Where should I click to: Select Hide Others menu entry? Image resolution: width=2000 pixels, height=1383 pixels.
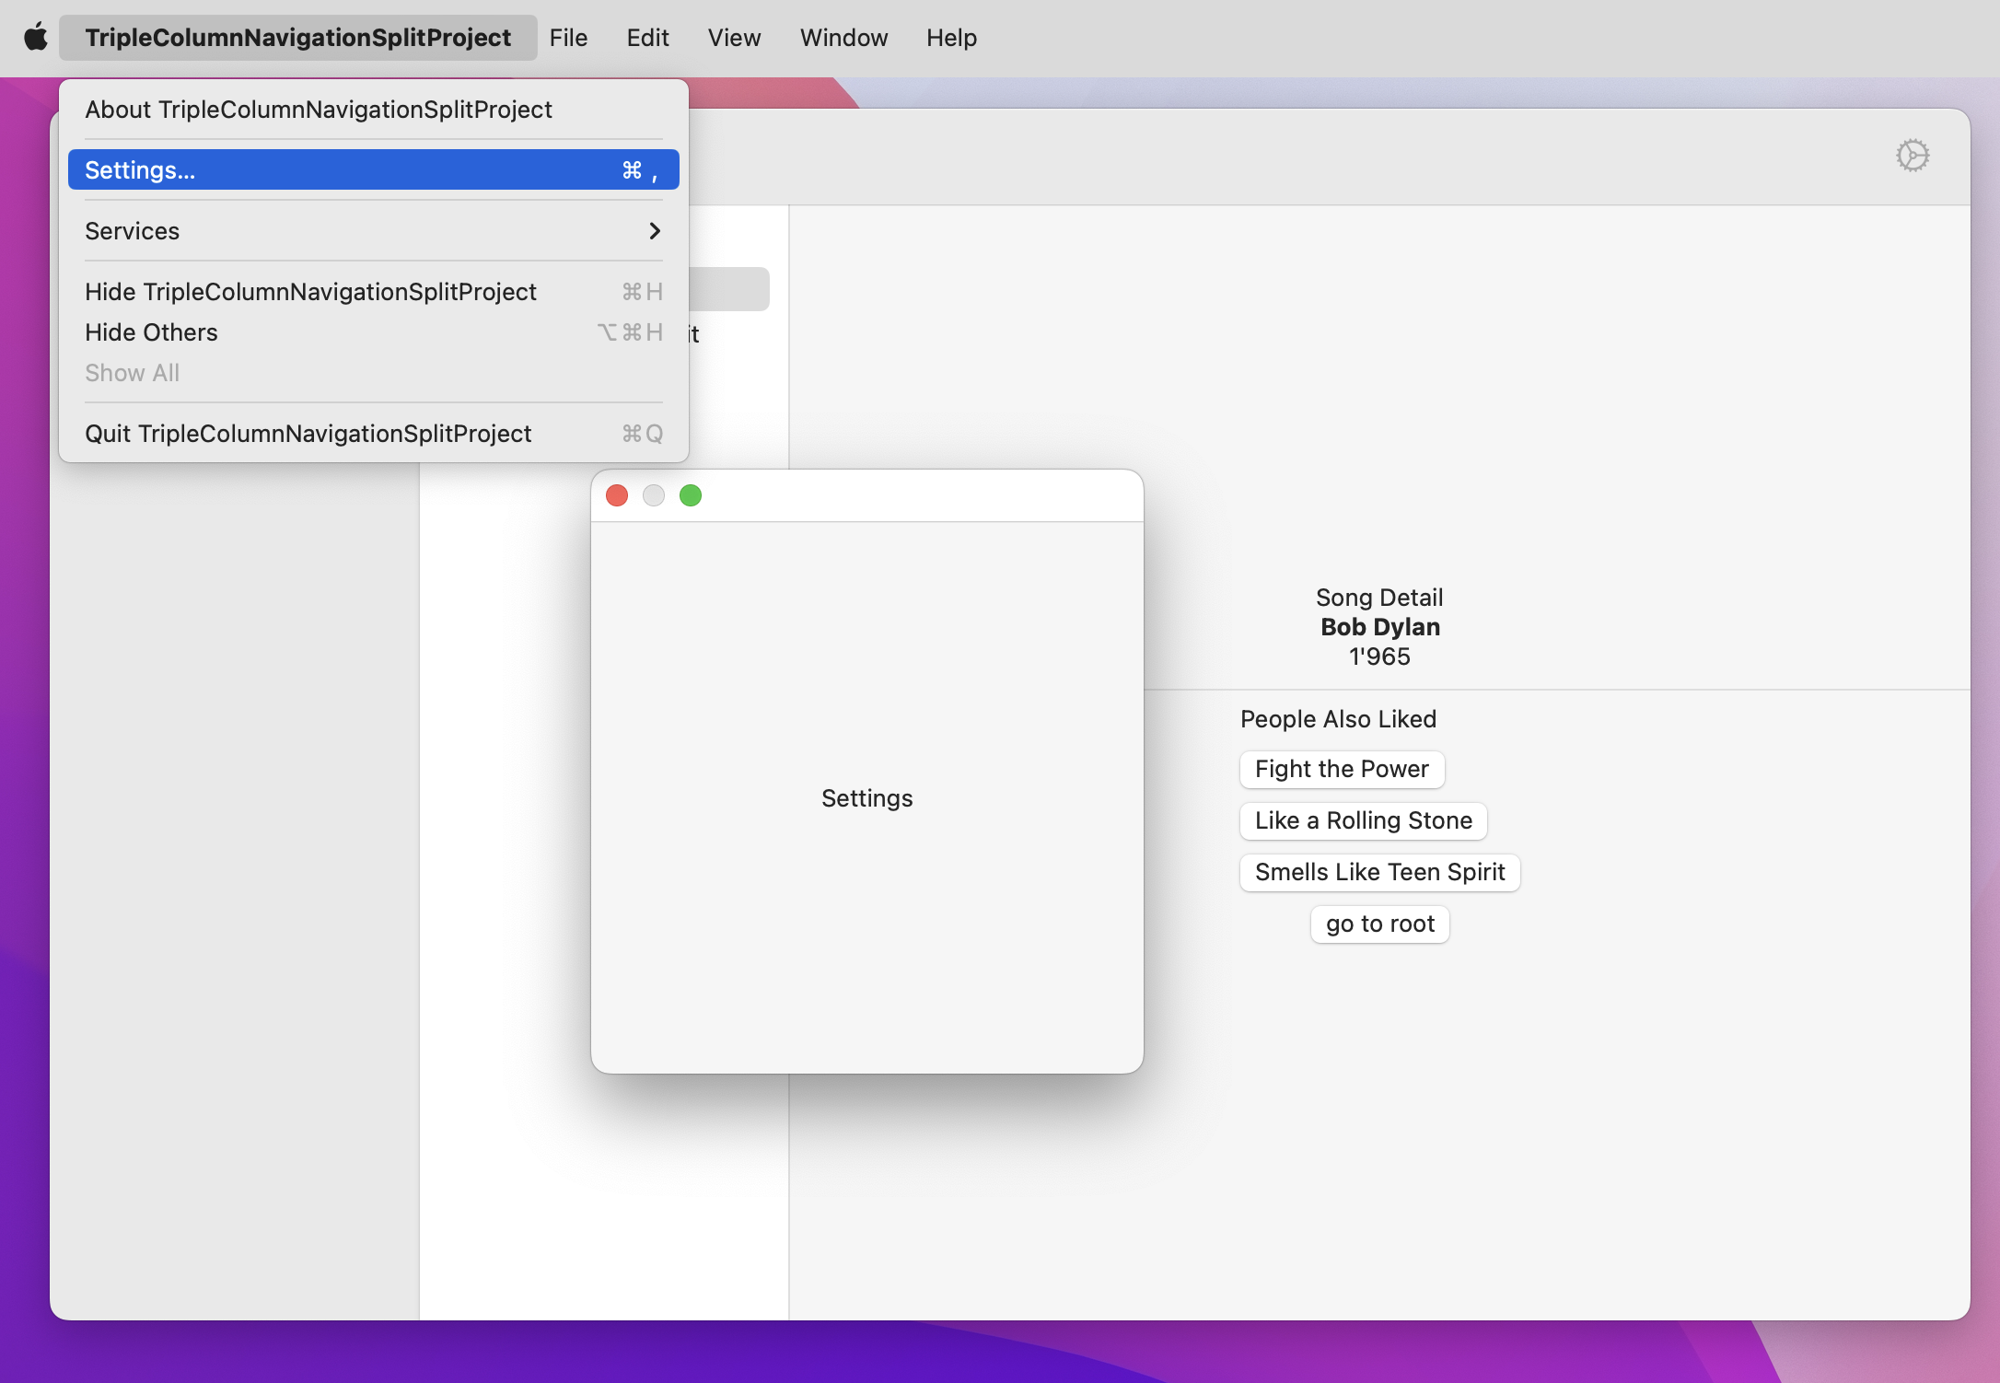(152, 332)
